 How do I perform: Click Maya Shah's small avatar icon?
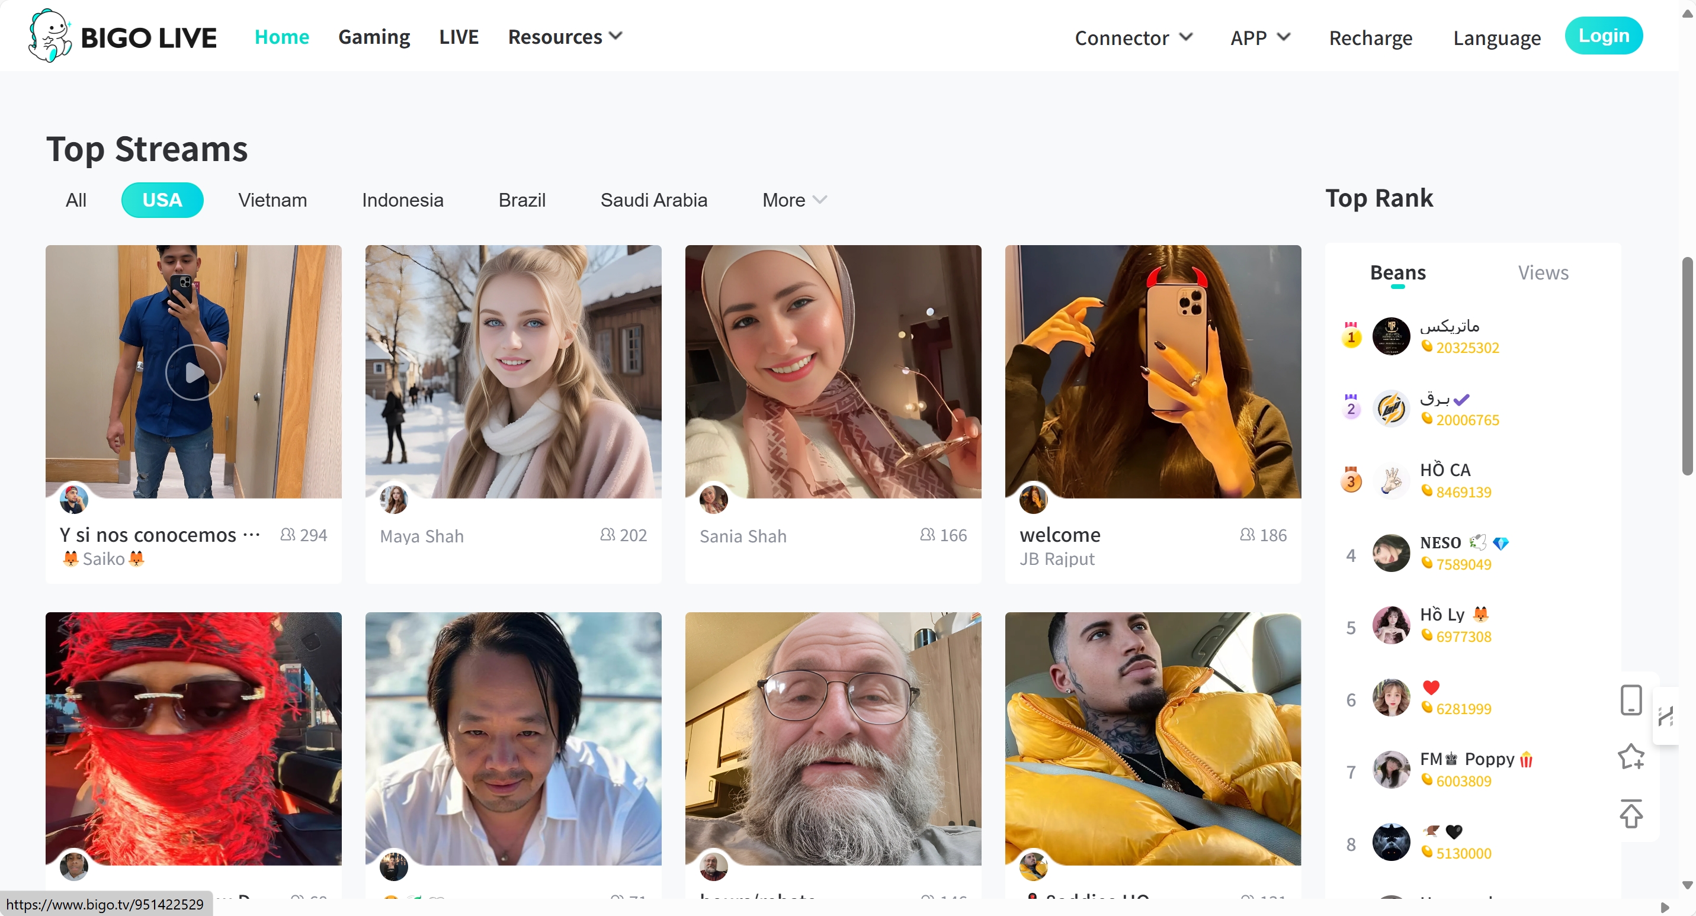[x=394, y=500]
